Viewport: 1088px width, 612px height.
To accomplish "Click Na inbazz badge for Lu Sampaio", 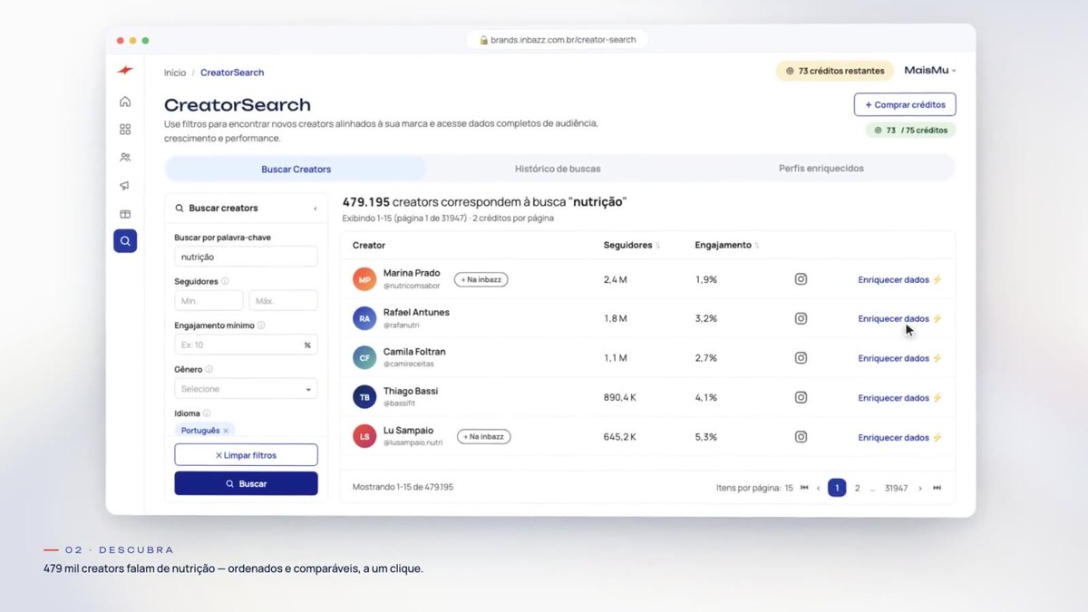I will point(483,436).
